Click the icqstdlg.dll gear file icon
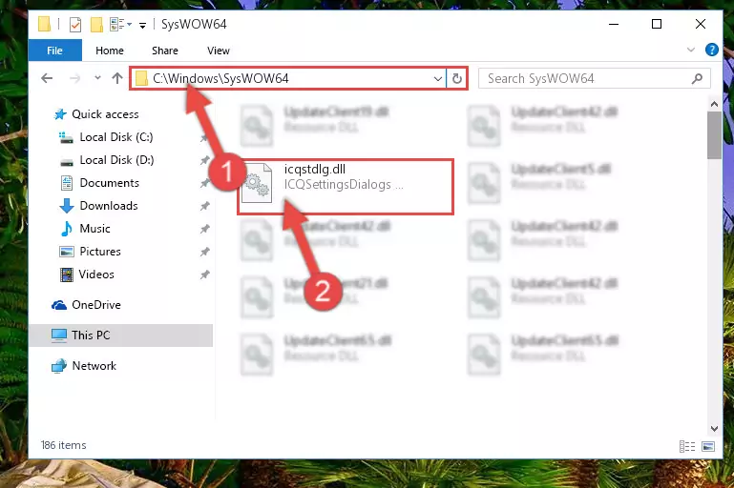This screenshot has width=734, height=488. coord(257,183)
